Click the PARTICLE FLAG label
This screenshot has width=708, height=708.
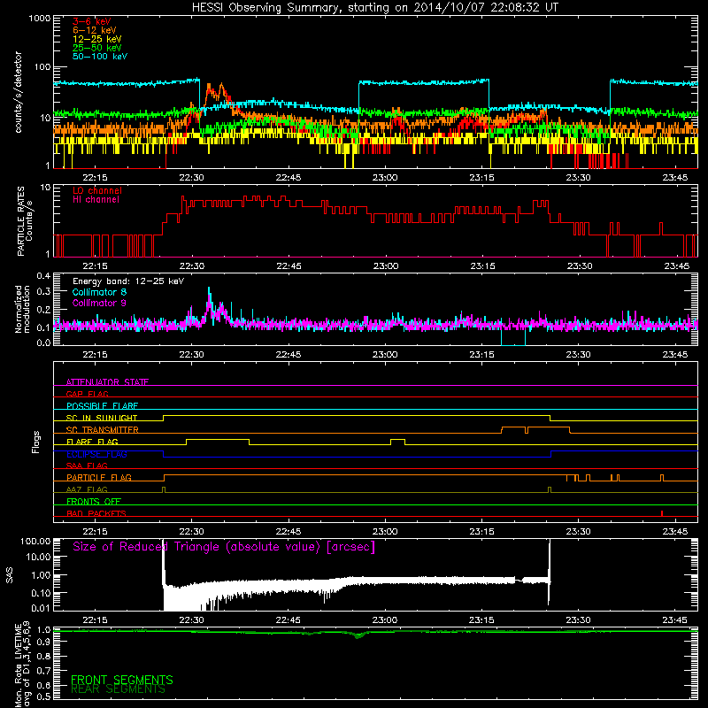pos(99,477)
